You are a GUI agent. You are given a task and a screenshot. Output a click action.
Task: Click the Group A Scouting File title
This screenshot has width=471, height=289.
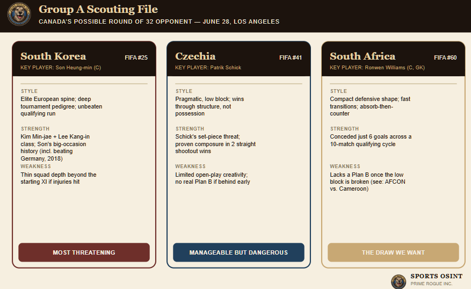click(x=98, y=9)
